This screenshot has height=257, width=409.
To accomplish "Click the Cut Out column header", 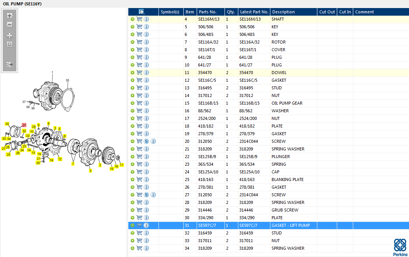I will [x=327, y=12].
